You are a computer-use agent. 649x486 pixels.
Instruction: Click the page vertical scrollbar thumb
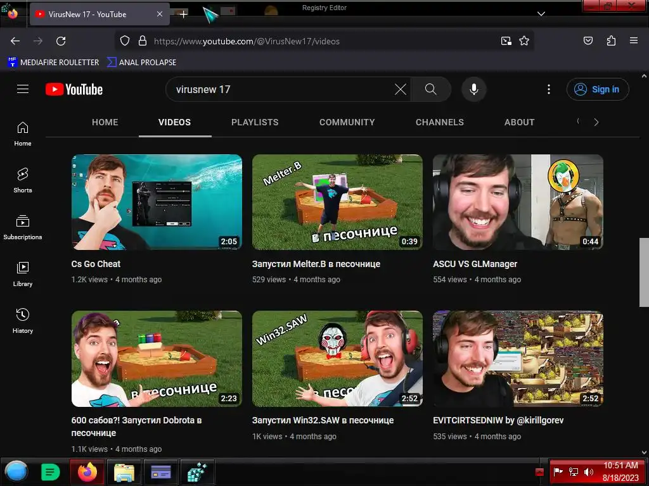(644, 272)
